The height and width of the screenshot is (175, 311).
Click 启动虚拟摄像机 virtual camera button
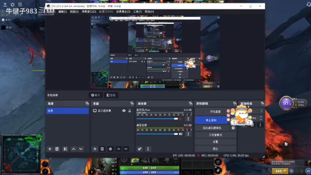(x=212, y=128)
